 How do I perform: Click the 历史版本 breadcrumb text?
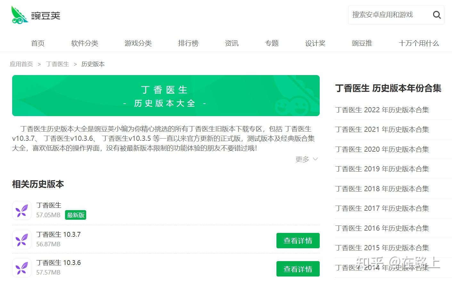pyautogui.click(x=93, y=64)
